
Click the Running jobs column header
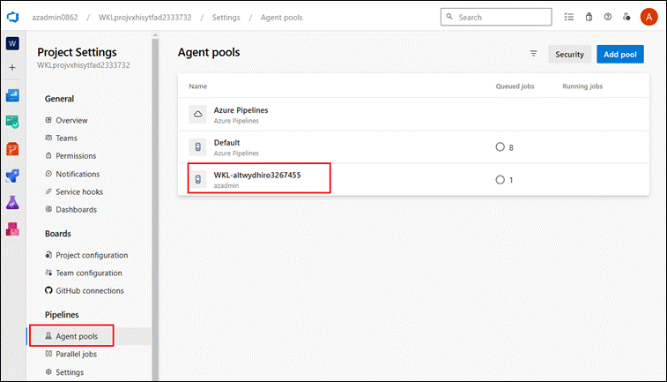tap(582, 86)
